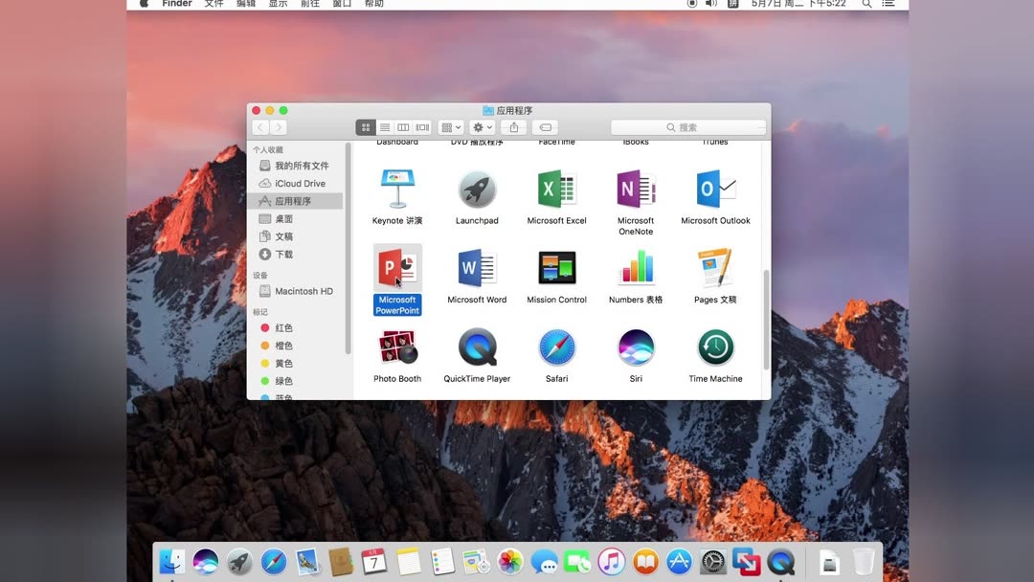1034x582 pixels.
Task: Open the item arrangement dropdown
Action: tap(448, 126)
